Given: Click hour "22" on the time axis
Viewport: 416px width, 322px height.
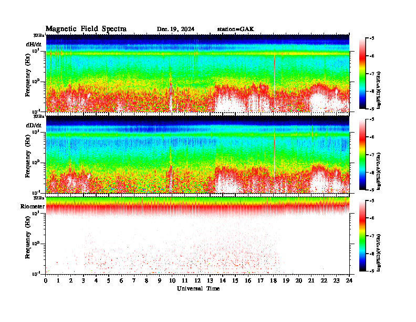Looking at the screenshot, I should [324, 281].
